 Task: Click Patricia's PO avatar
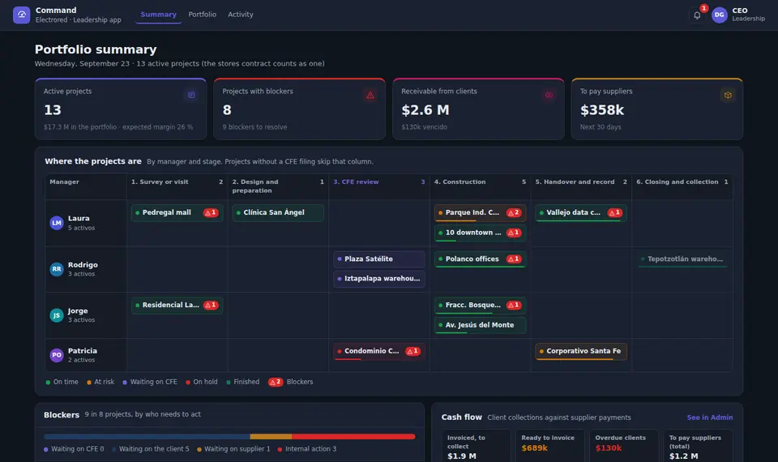coord(57,355)
